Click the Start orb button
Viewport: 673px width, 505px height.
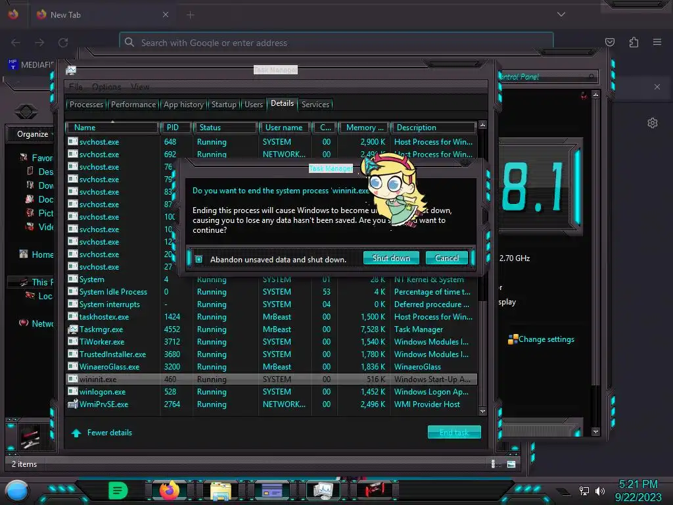pyautogui.click(x=16, y=491)
